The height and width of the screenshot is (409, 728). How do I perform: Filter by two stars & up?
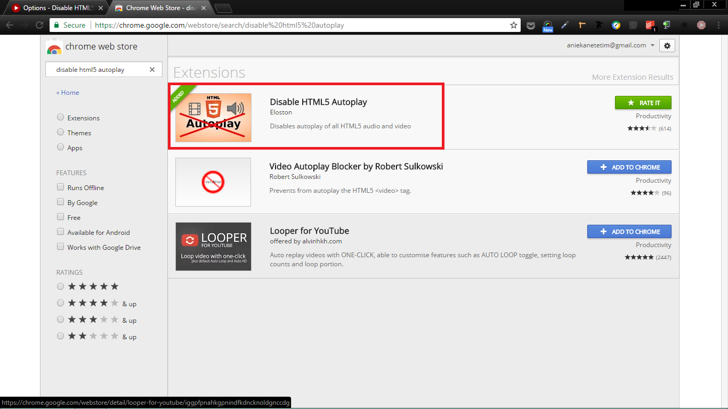[60, 336]
